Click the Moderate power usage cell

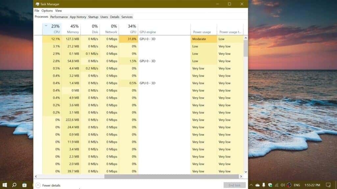click(204, 39)
